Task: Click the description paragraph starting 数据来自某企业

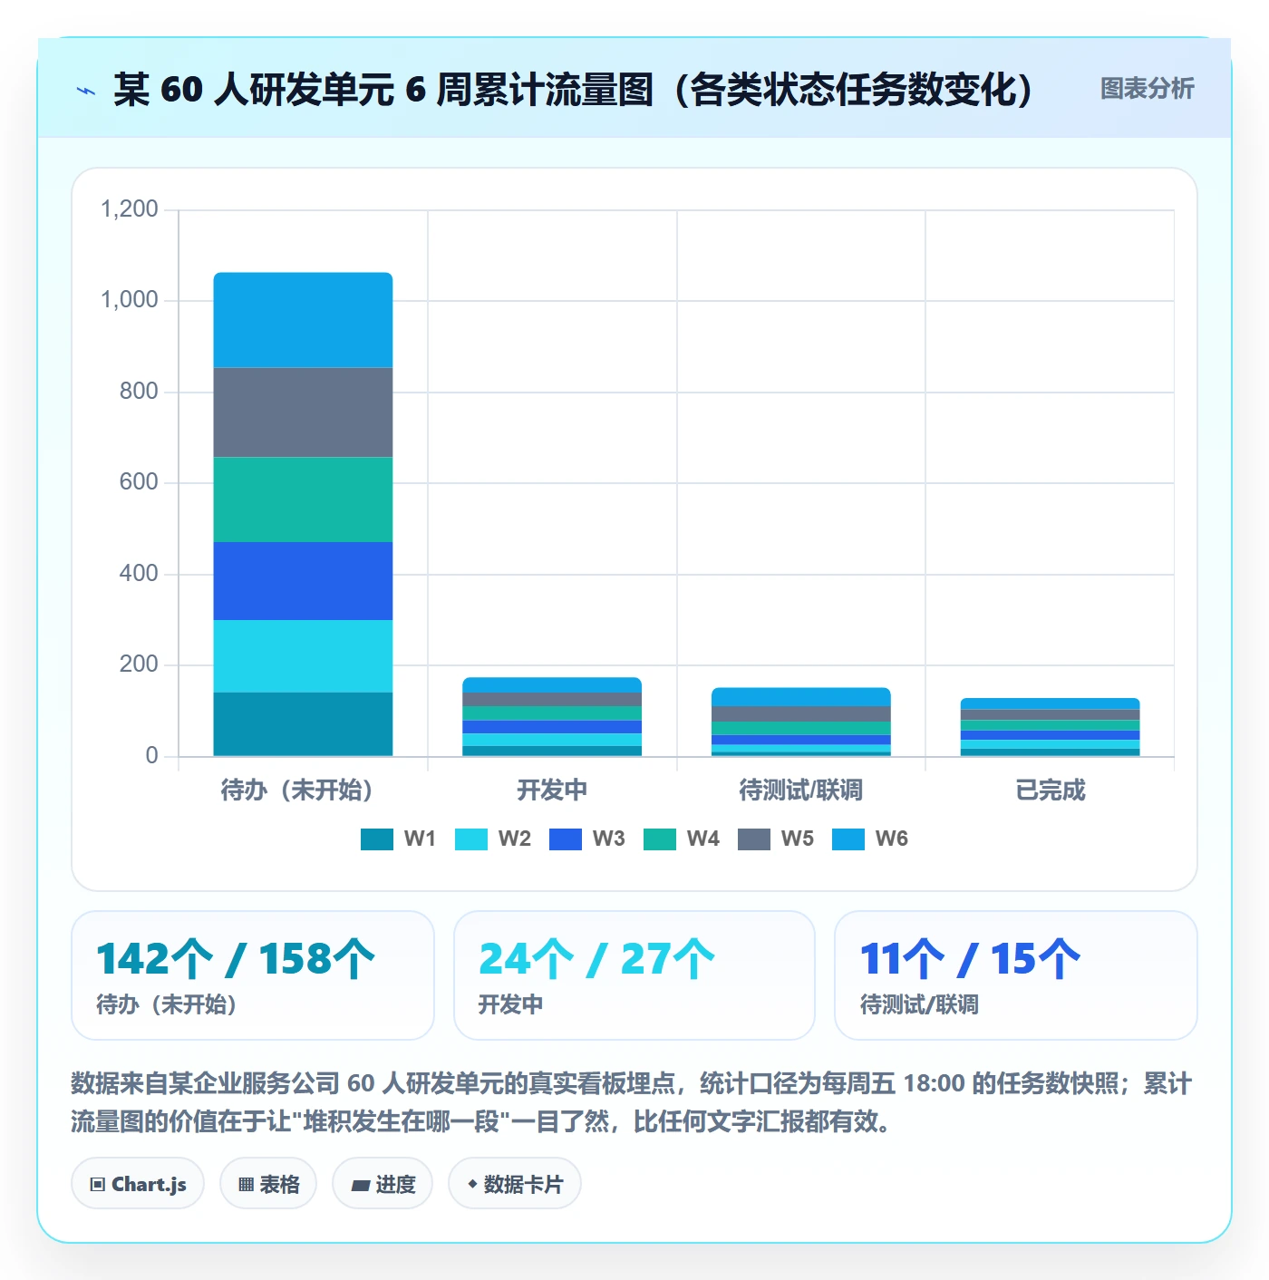Action: 632,1102
